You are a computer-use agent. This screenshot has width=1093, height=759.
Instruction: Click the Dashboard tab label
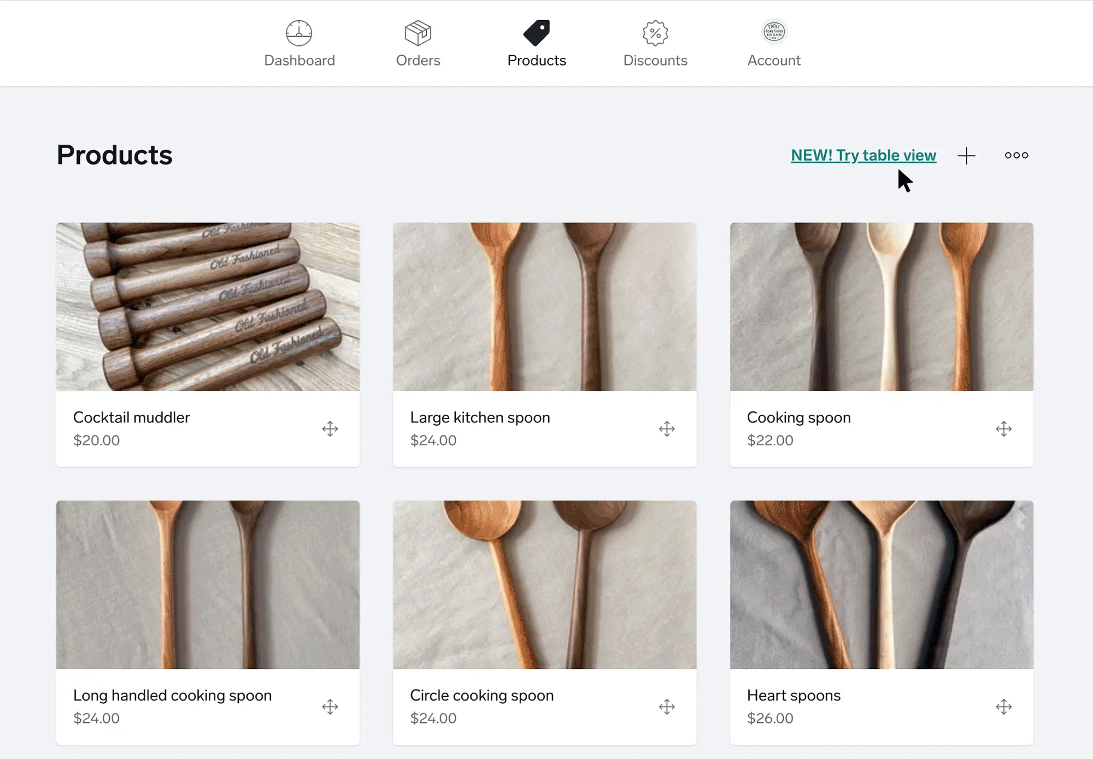(x=298, y=59)
